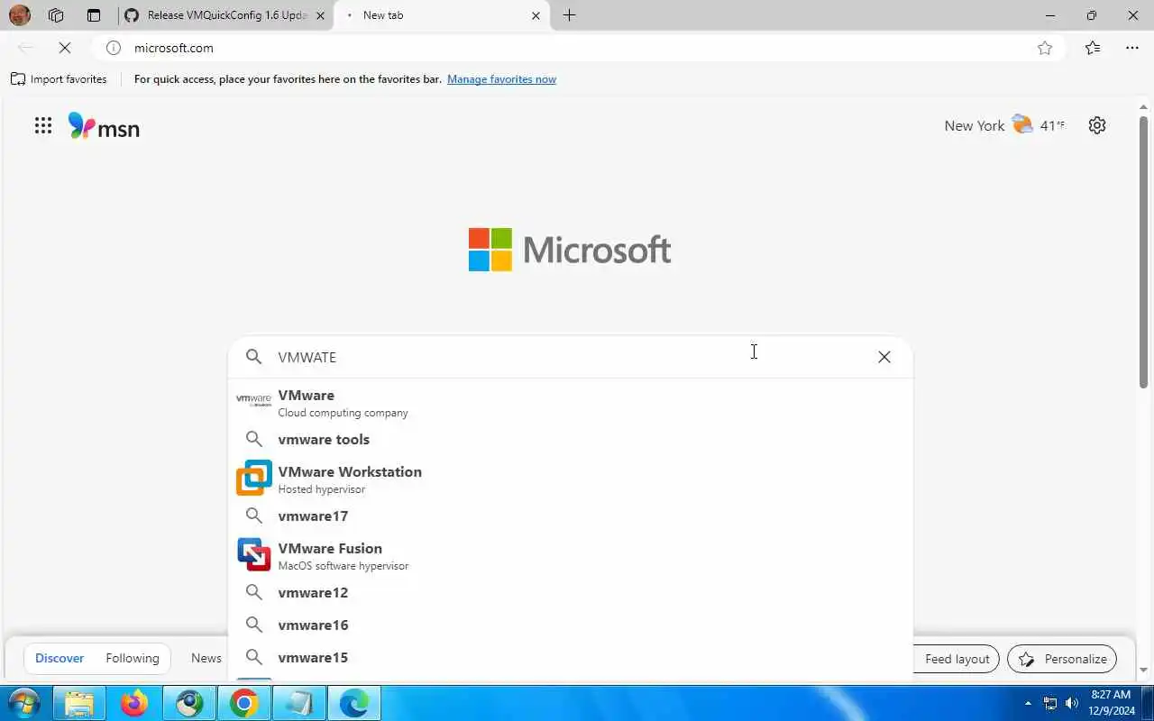1154x721 pixels.
Task: Open Feed layout options
Action: [957, 659]
